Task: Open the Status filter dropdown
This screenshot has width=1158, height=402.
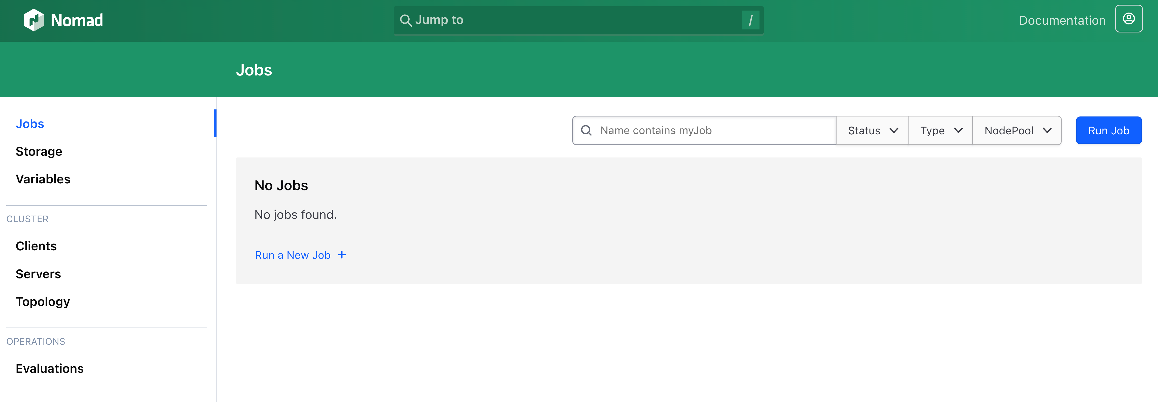Action: 872,131
